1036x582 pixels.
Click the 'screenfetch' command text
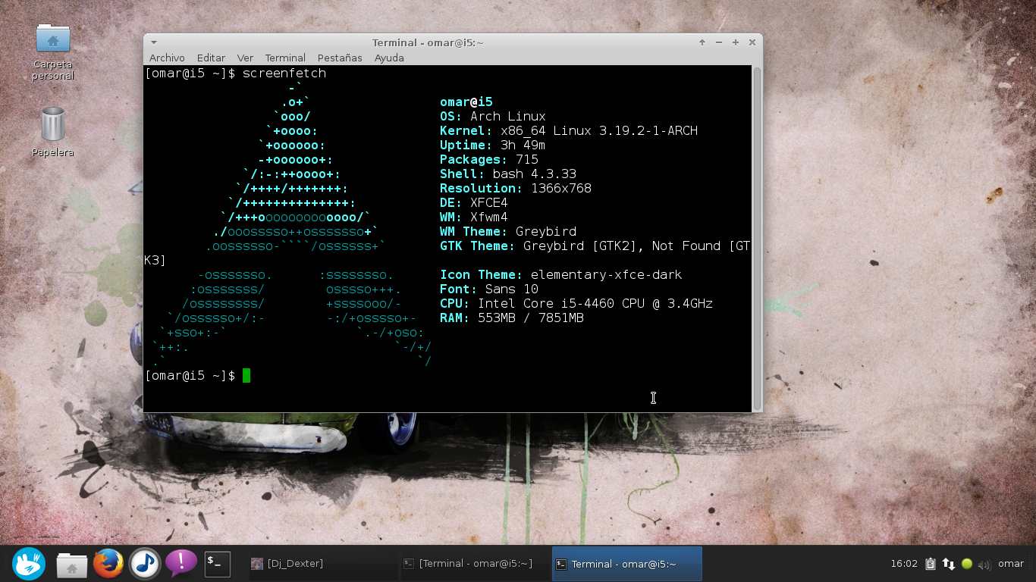(x=284, y=74)
